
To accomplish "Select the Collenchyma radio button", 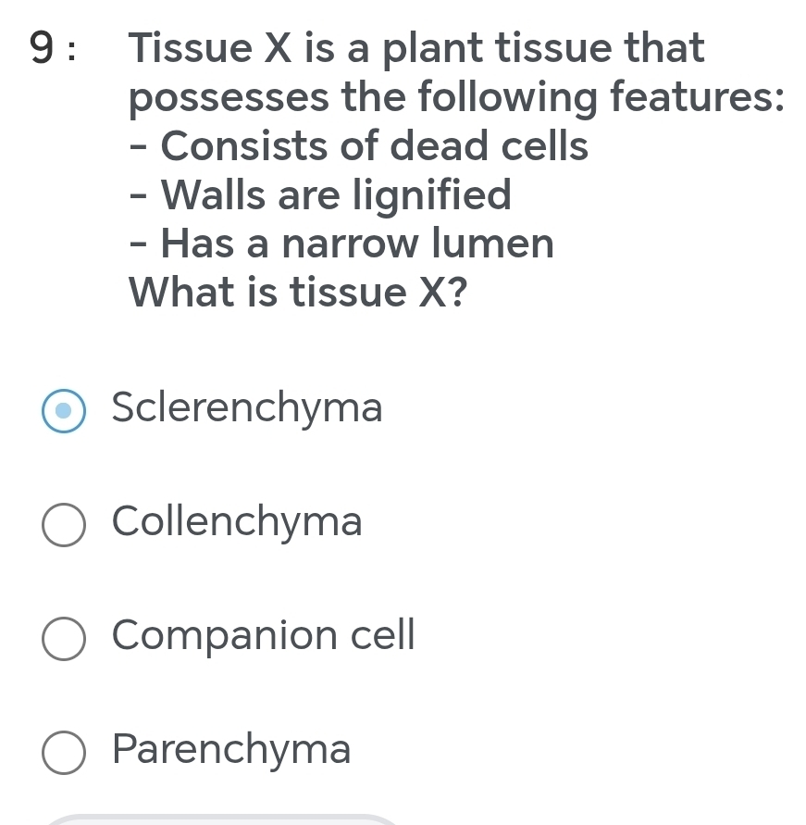I will (x=63, y=525).
